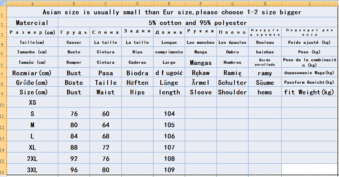
Task: Select column E header
Action: [x=169, y=4]
